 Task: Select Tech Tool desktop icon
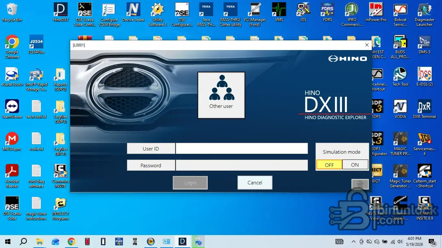[400, 77]
